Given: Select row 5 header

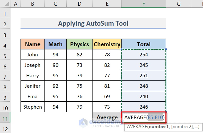Looking at the screenshot, I should [5, 55].
